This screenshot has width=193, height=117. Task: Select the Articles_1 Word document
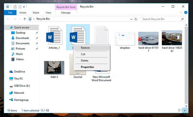pos(54,38)
